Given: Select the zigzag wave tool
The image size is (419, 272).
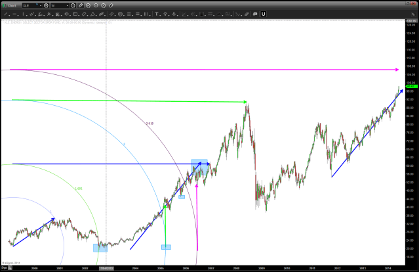Looking at the screenshot, I should (x=31, y=14).
